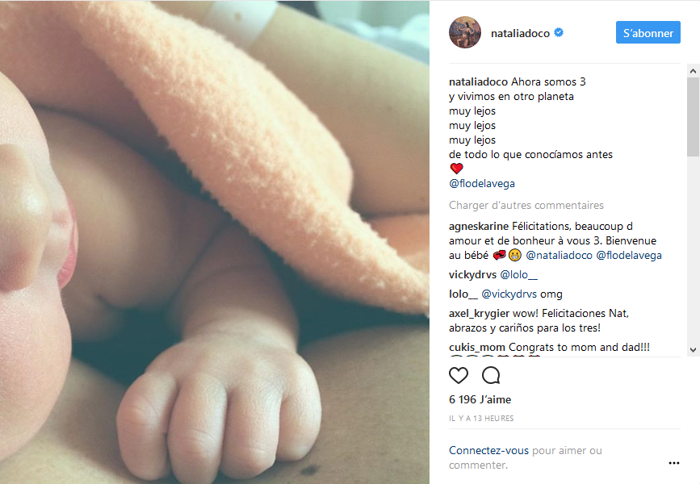
Task: Load more comments via Charger d'autres commentaires
Action: click(526, 205)
